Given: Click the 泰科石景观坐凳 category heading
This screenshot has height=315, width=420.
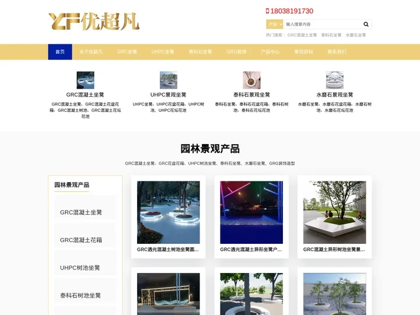Looking at the screenshot, I should click(251, 95).
